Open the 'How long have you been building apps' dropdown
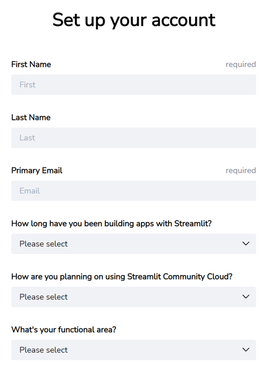 point(133,244)
